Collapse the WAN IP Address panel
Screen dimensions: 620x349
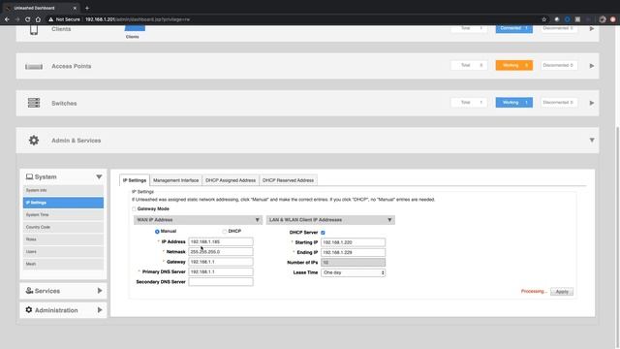coord(257,220)
